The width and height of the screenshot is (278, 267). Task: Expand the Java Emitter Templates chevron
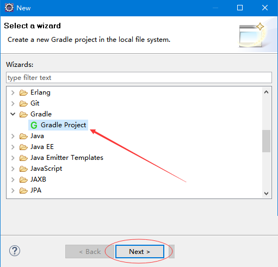(x=13, y=158)
